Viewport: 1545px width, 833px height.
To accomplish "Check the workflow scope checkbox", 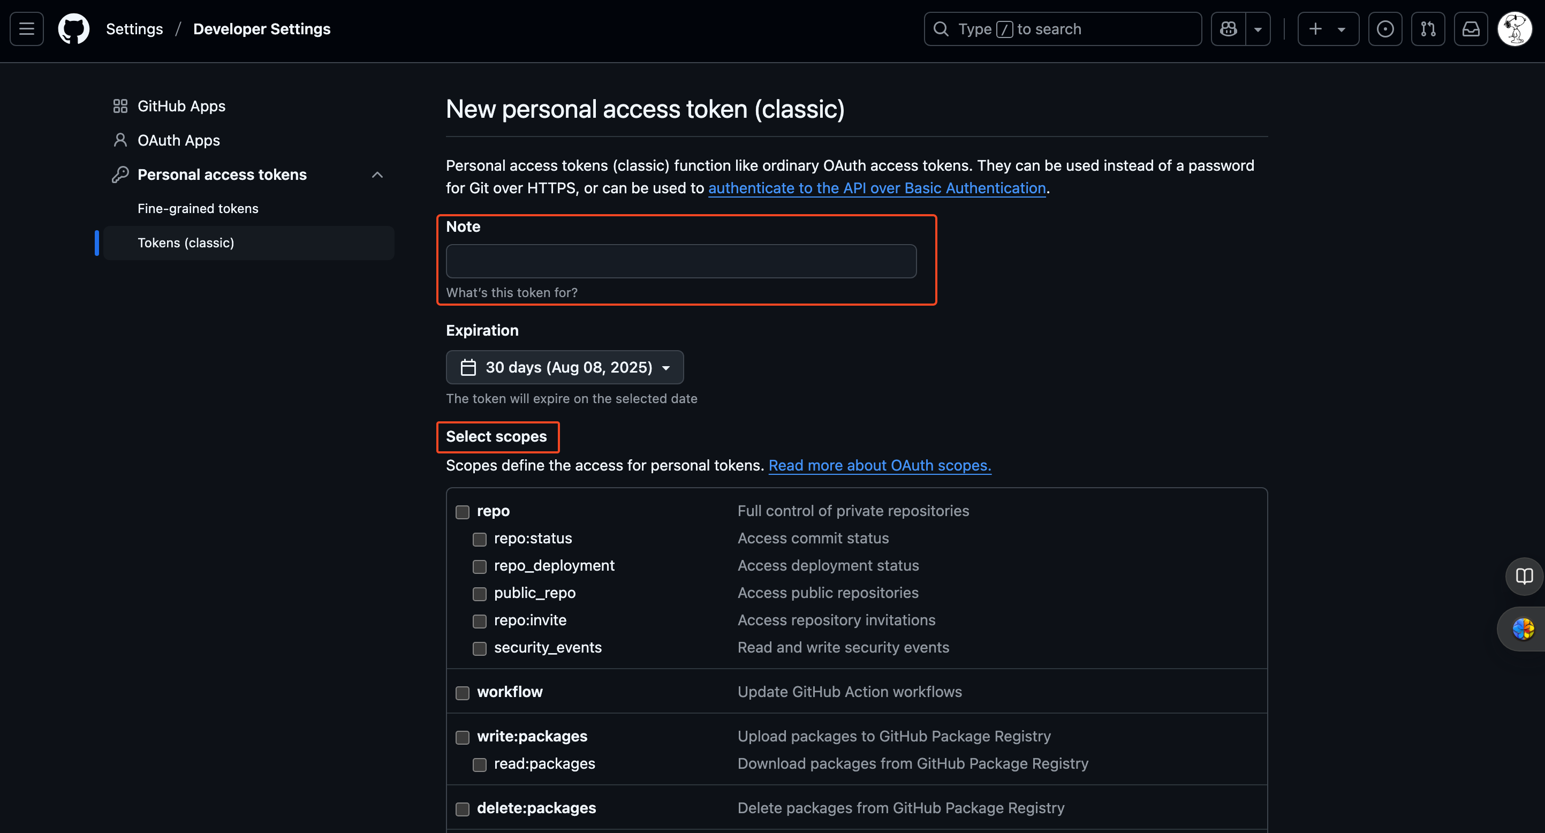I will pyautogui.click(x=463, y=693).
